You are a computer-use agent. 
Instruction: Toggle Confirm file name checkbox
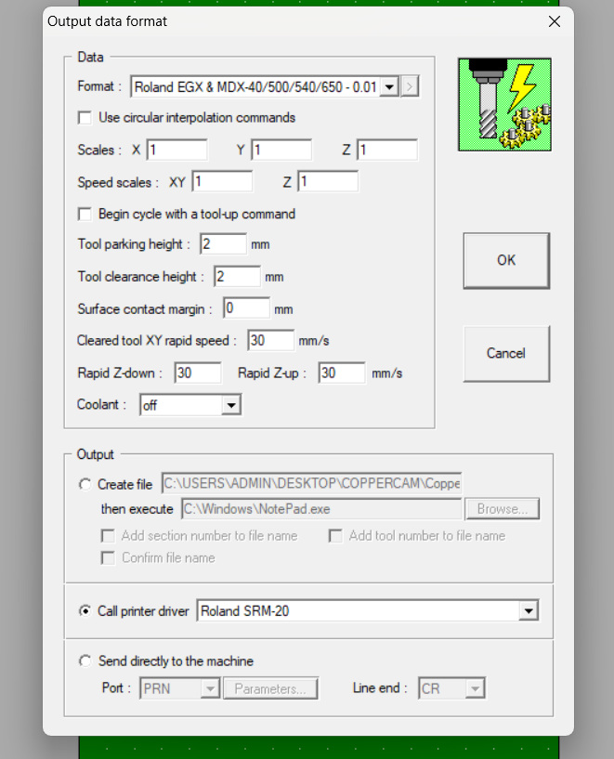pos(108,558)
